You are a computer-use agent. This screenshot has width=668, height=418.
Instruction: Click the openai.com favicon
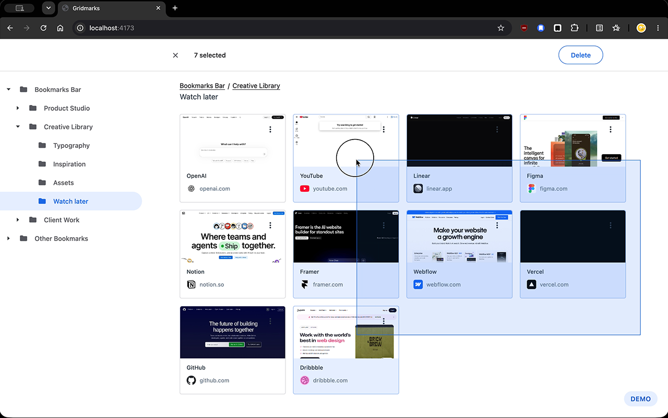coord(191,189)
